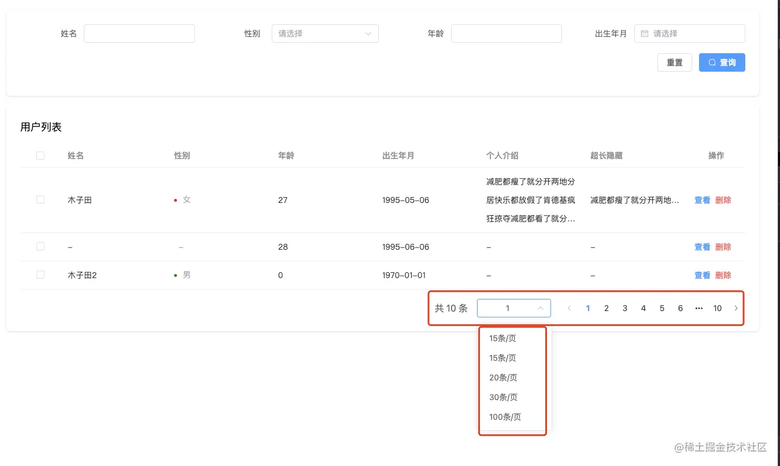The image size is (780, 466).
Task: Click 删除 link for 木子田 row
Action: 723,200
